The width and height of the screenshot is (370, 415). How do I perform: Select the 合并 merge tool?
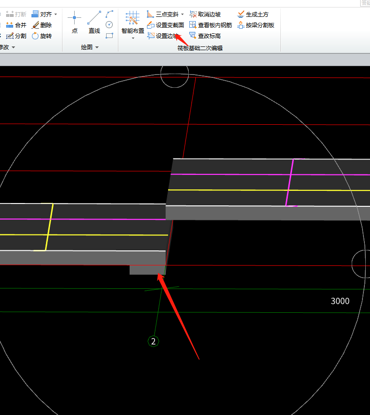click(16, 25)
